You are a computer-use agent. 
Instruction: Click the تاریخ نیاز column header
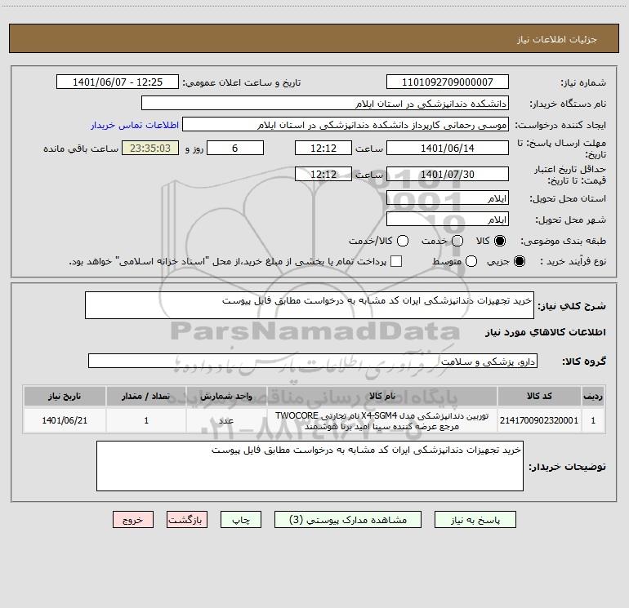click(x=65, y=396)
